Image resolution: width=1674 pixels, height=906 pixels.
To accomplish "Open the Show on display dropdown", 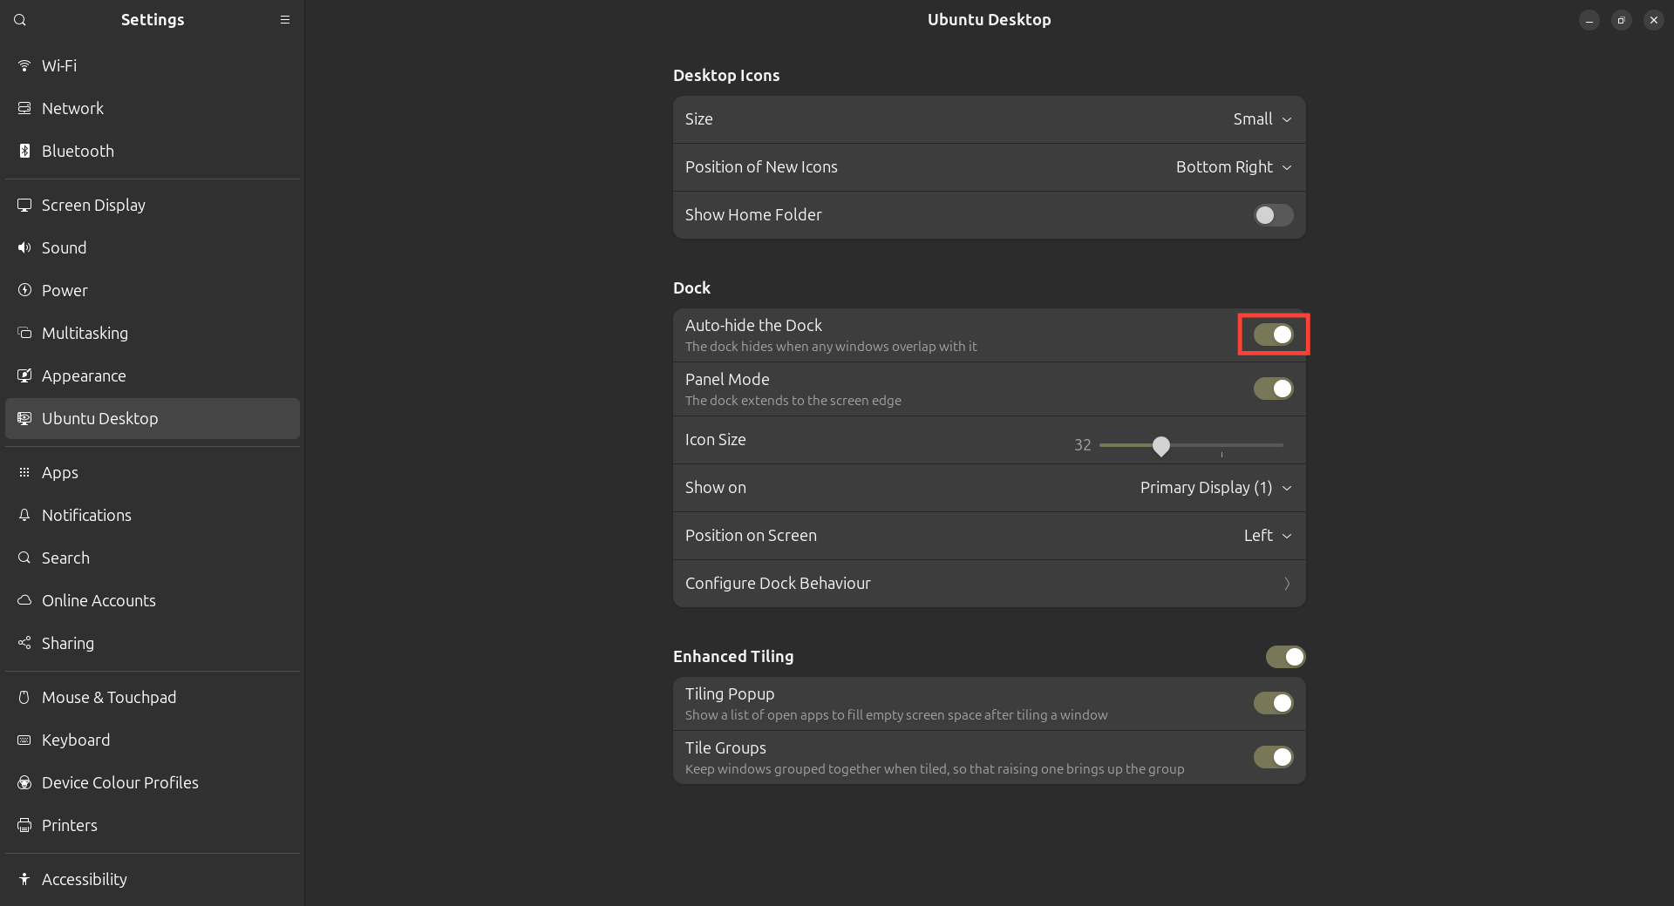I will coord(1215,488).
